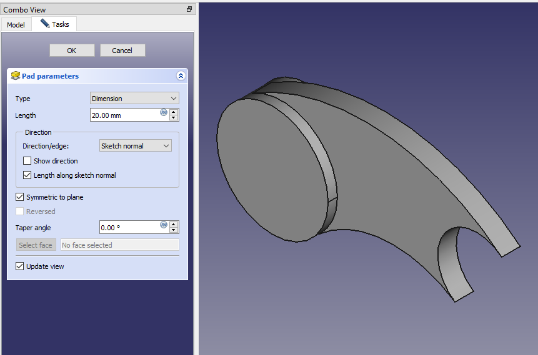538x355 pixels.
Task: Confirm the pad with OK
Action: [72, 51]
